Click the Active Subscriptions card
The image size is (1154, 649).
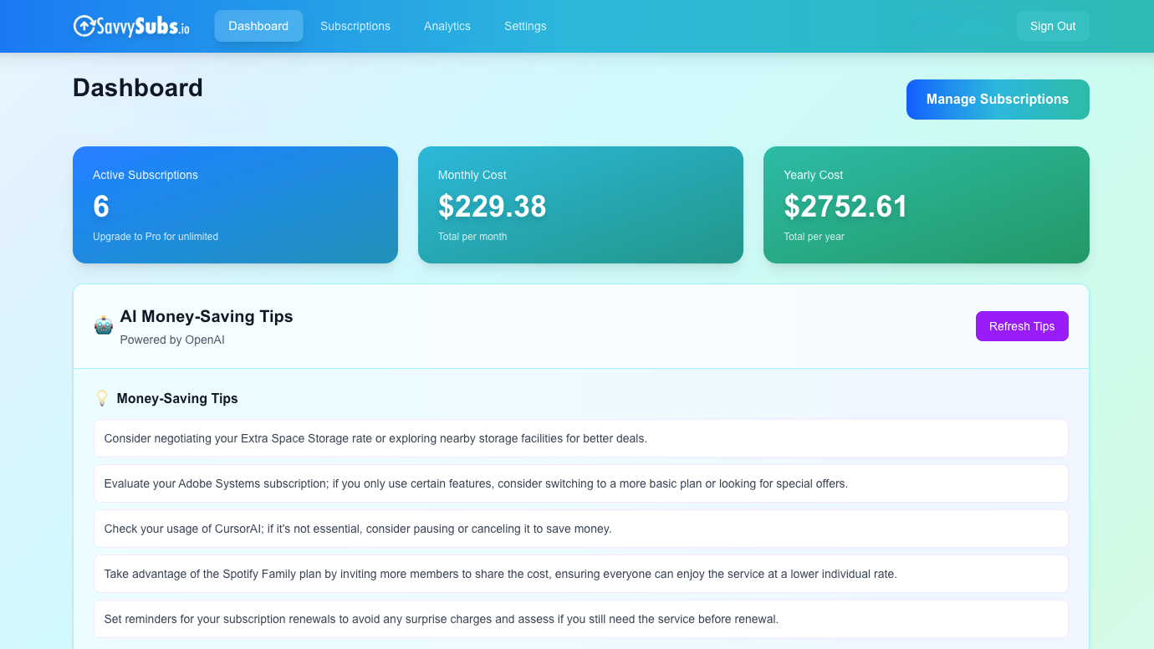click(235, 205)
